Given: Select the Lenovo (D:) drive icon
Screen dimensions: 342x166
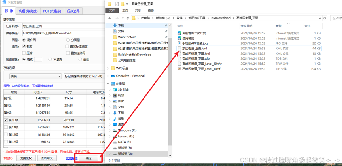Looking at the screenshot, I should click(x=115, y=136).
